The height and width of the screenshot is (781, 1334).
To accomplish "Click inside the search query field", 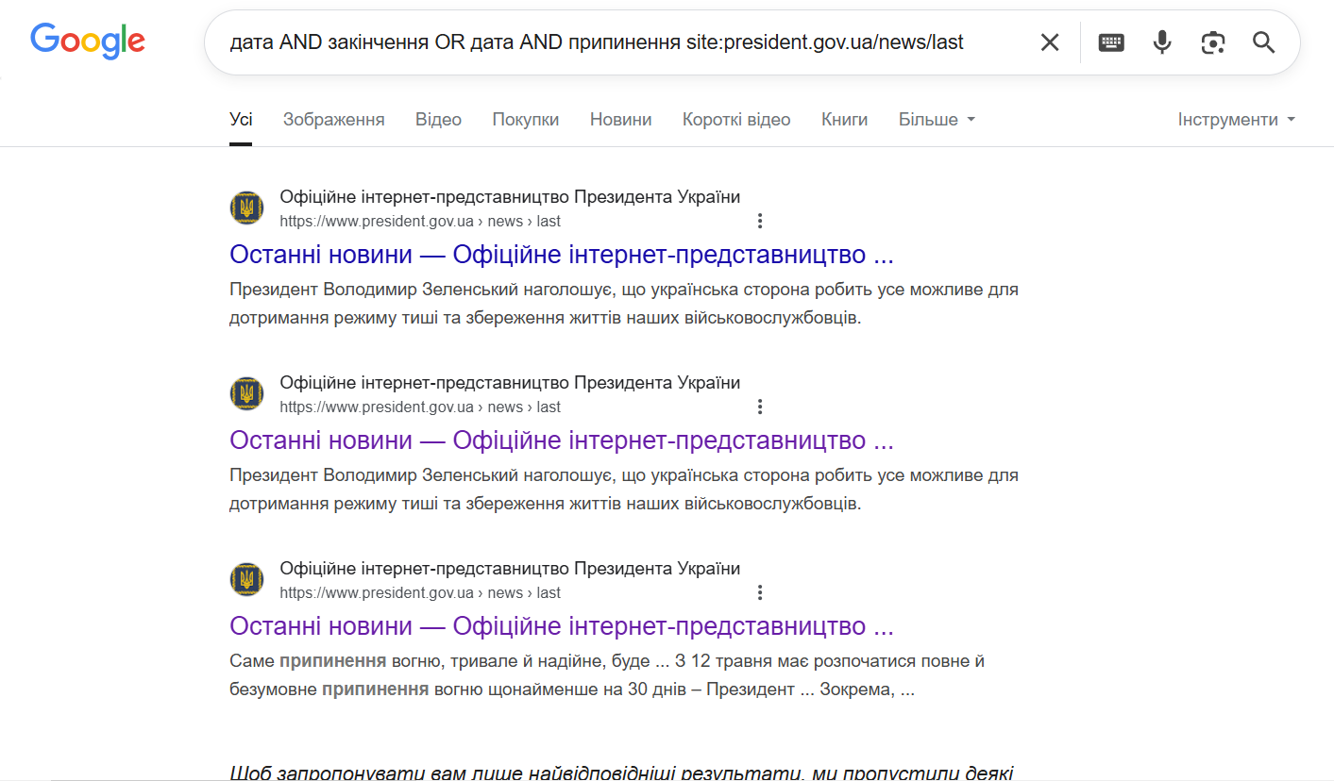I will pyautogui.click(x=597, y=42).
